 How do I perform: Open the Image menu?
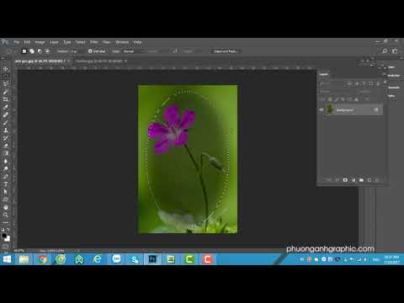(40, 42)
